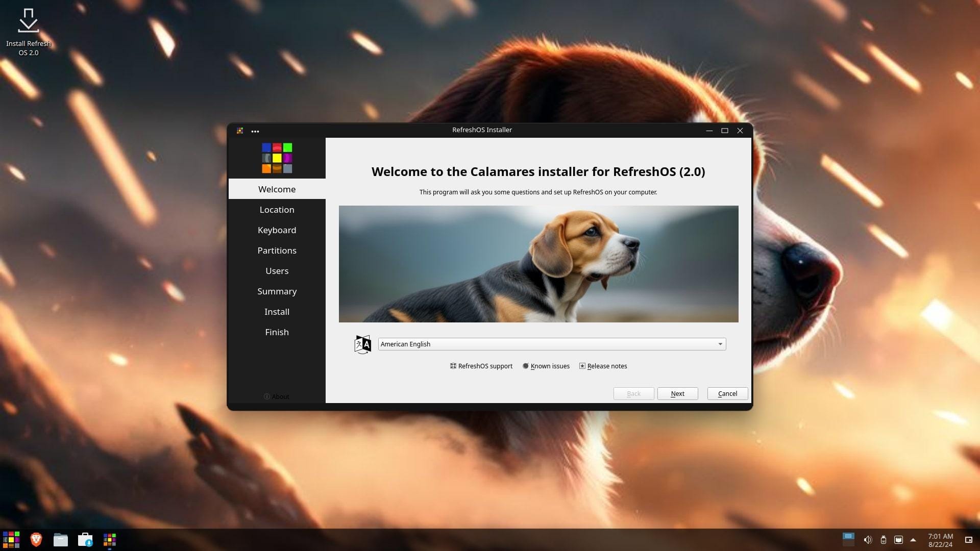Open the removable USB devices tray icon
The width and height of the screenshot is (980, 551).
coord(883,540)
